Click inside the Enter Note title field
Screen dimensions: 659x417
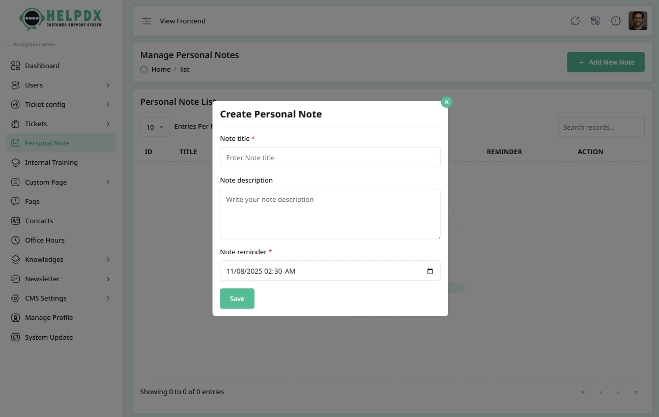click(330, 157)
